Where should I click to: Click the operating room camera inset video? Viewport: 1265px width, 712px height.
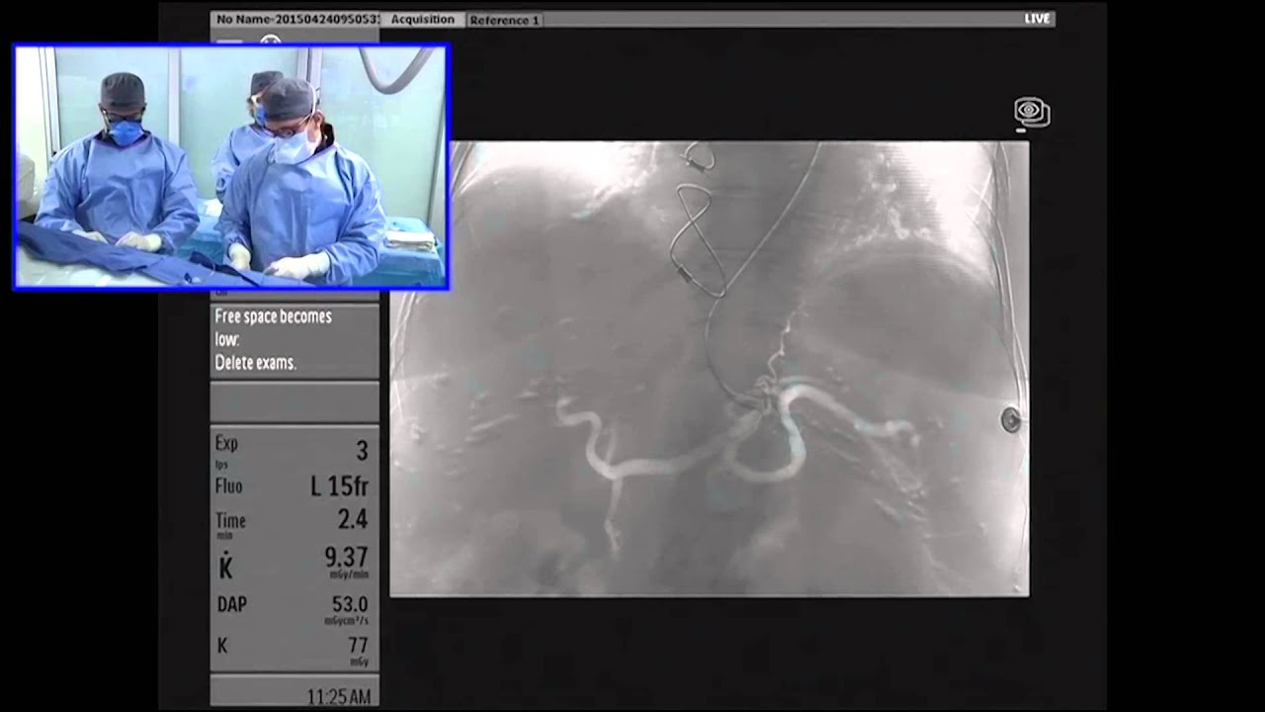[231, 167]
